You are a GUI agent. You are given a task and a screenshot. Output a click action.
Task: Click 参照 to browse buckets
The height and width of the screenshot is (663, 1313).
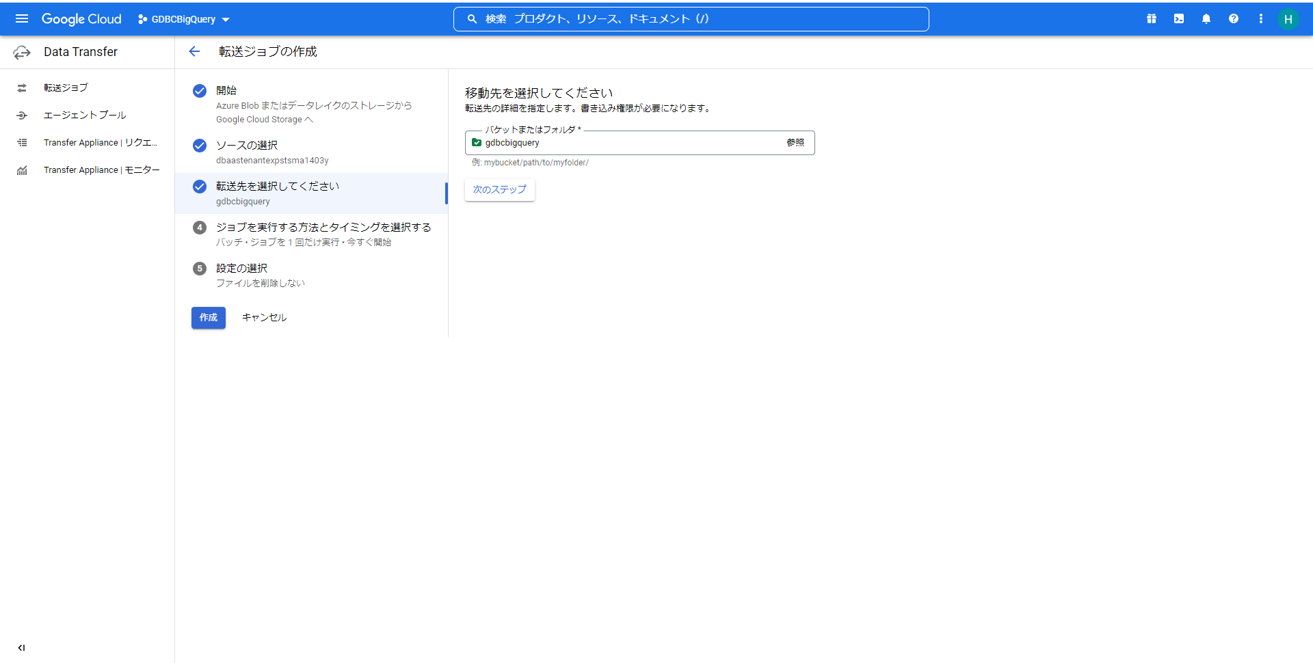(795, 143)
